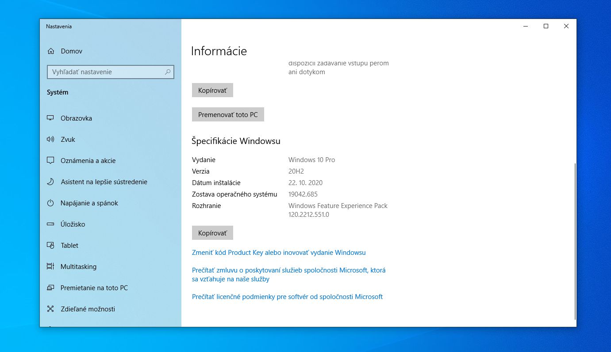Focus the Vyhľadať nastavenie search box
This screenshot has width=611, height=352.
[x=111, y=72]
